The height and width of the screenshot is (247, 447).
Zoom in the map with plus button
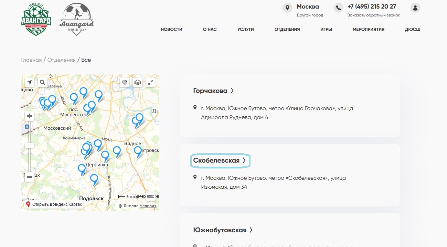tap(30, 116)
